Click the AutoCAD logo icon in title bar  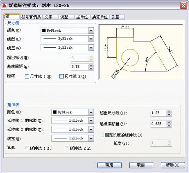click(4, 5)
